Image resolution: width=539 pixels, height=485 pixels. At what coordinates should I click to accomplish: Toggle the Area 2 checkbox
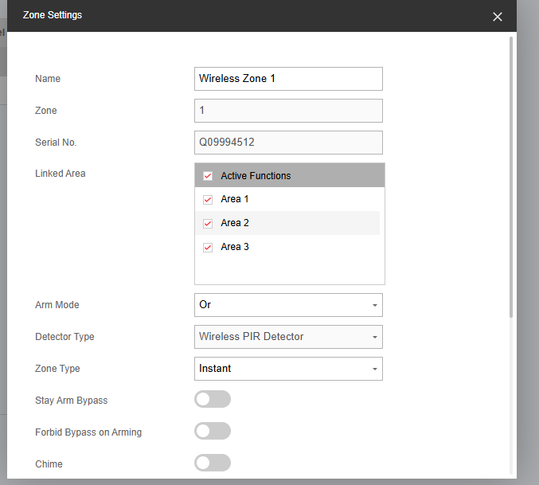coord(208,224)
